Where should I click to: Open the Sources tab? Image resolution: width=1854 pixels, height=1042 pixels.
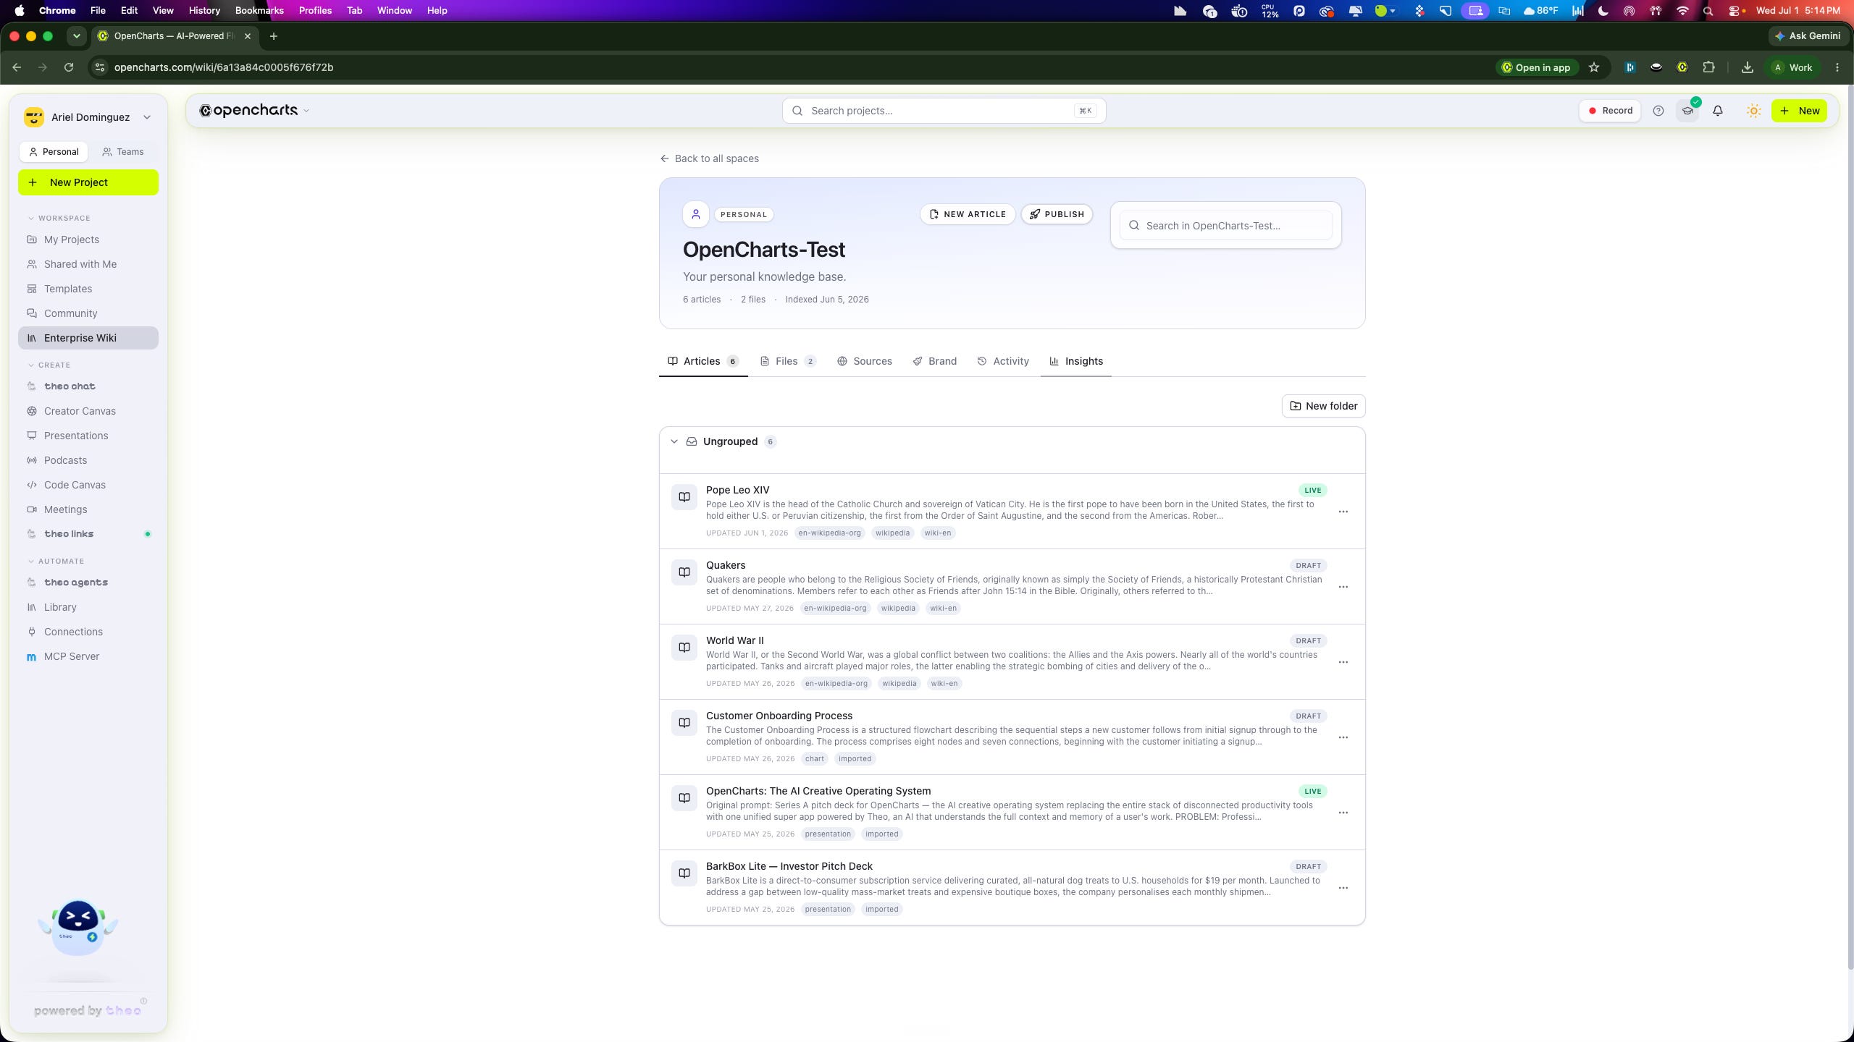pyautogui.click(x=864, y=361)
